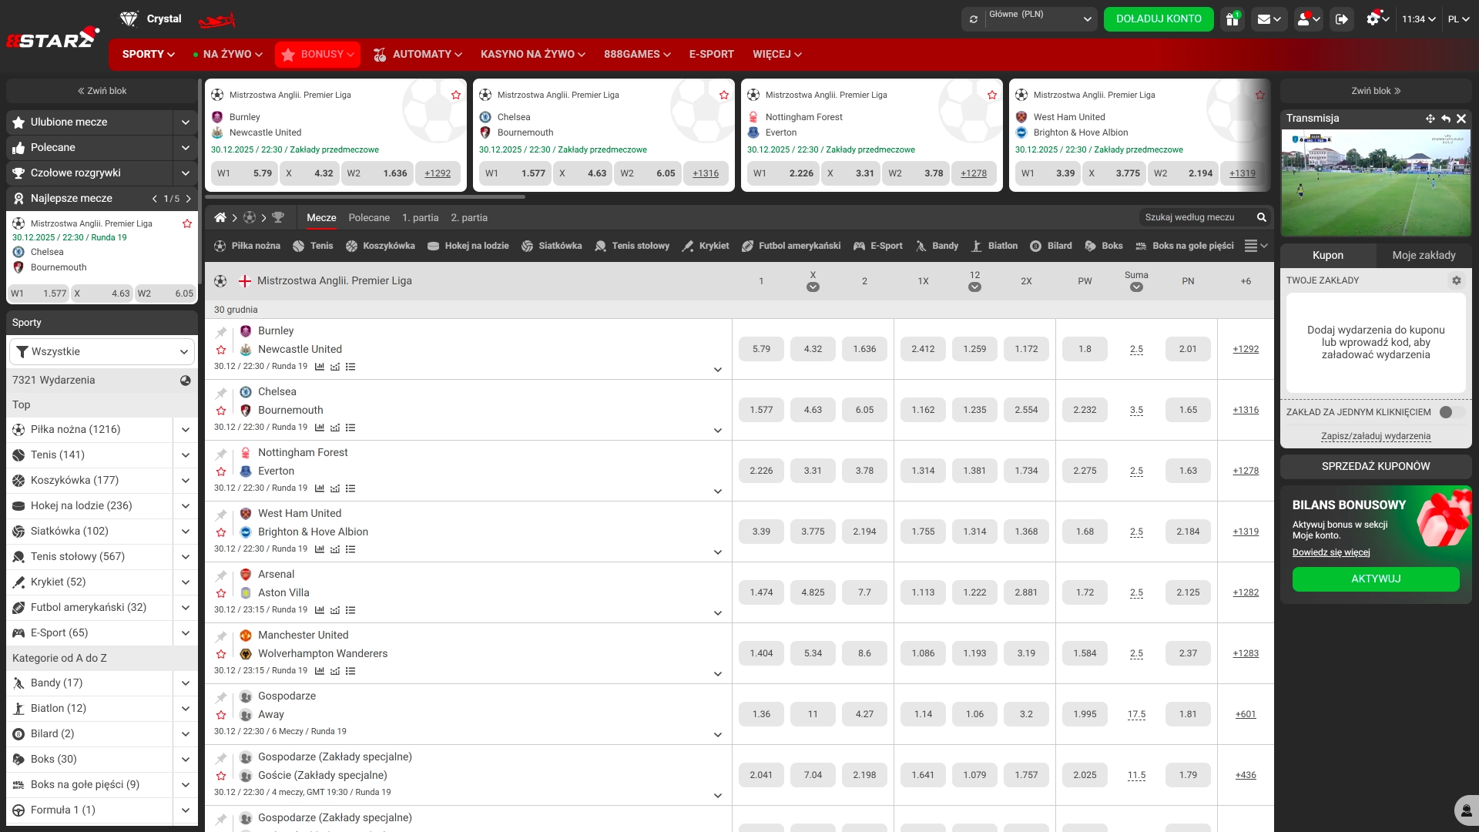Open the list icon for Chelsea vs Bournemouth

click(x=350, y=428)
